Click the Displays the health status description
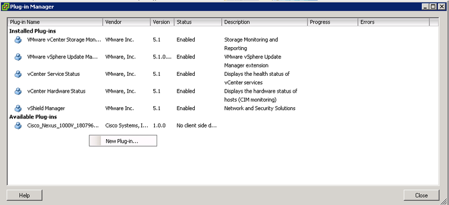Screen dimensions: 449x205 tap(257, 78)
